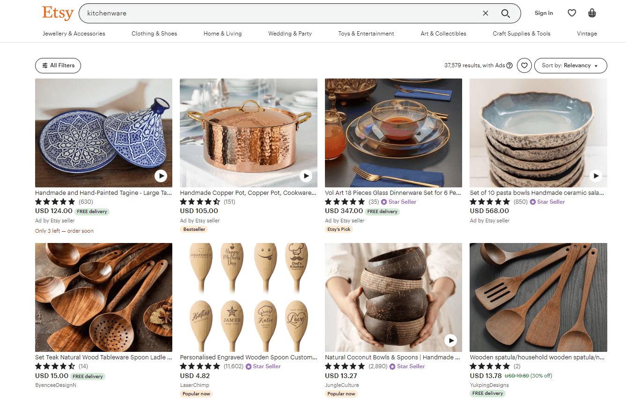This screenshot has height=400, width=626.
Task: Play the coconut bowls video preview
Action: pyautogui.click(x=450, y=340)
